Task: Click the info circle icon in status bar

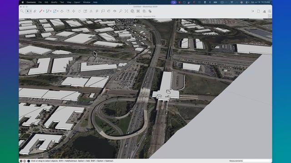Action: 25,161
